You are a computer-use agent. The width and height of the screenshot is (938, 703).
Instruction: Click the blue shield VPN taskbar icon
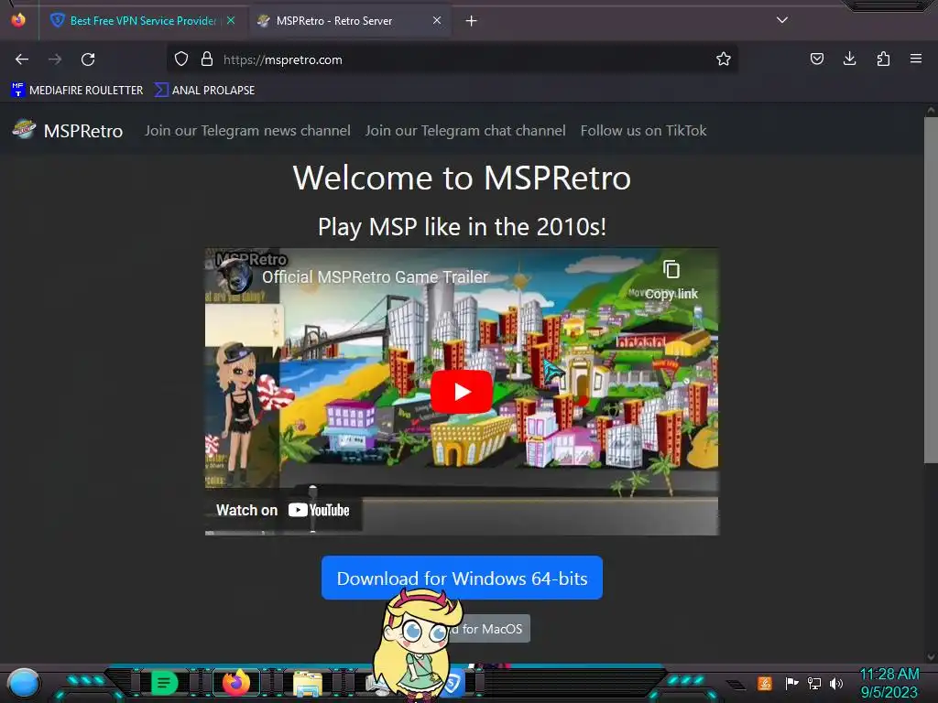[x=453, y=683]
